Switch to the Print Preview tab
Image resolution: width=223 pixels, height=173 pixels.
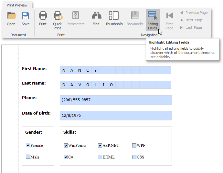[17, 5]
